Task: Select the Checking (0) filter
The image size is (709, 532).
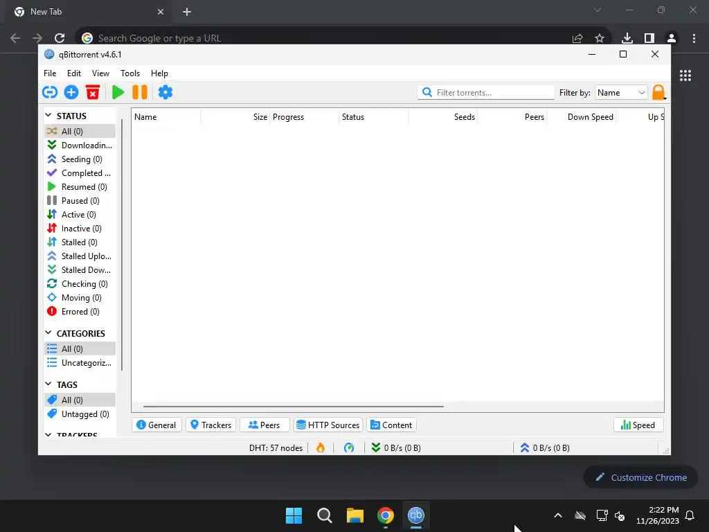Action: point(80,284)
